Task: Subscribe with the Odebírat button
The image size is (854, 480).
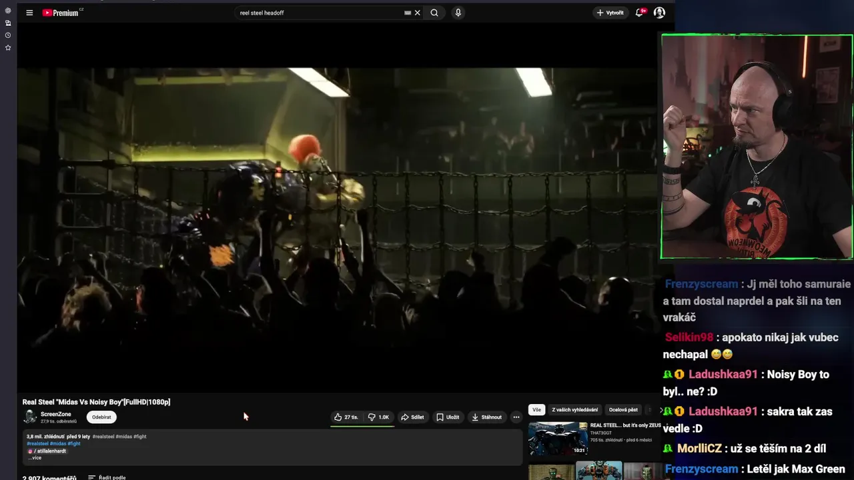Action: [x=101, y=417]
